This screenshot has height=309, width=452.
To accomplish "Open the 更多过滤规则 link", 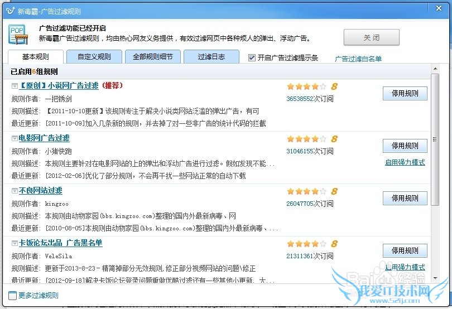I will (x=39, y=296).
